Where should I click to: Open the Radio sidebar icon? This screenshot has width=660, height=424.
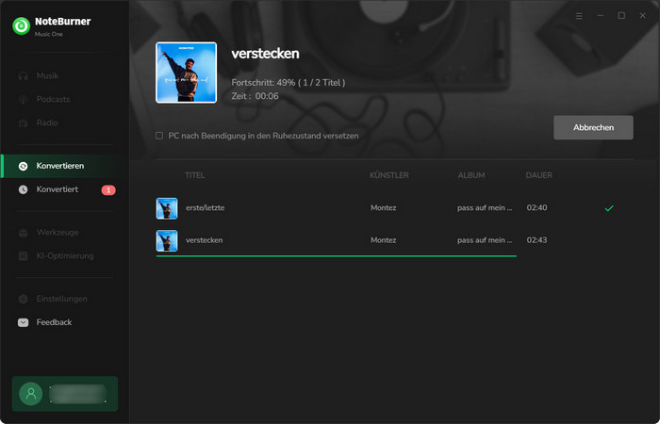tap(24, 122)
